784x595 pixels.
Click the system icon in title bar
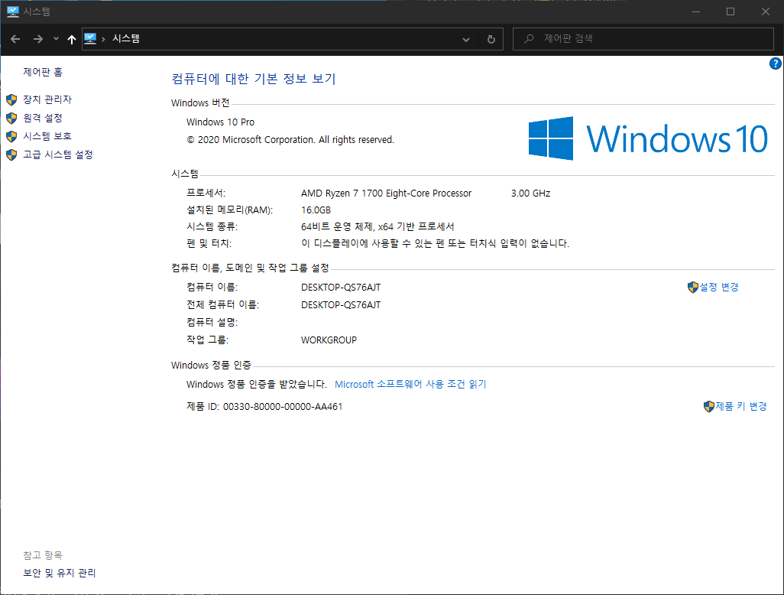pyautogui.click(x=12, y=11)
